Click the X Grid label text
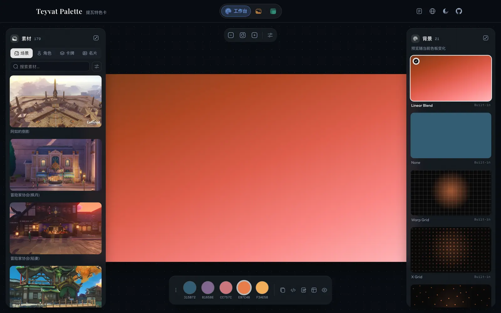This screenshot has height=313, width=501. (x=417, y=277)
